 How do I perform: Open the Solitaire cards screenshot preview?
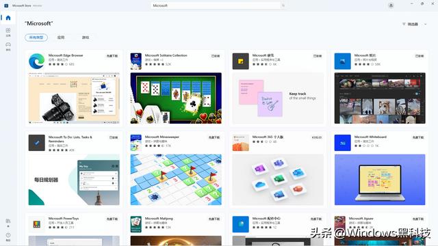(x=176, y=98)
